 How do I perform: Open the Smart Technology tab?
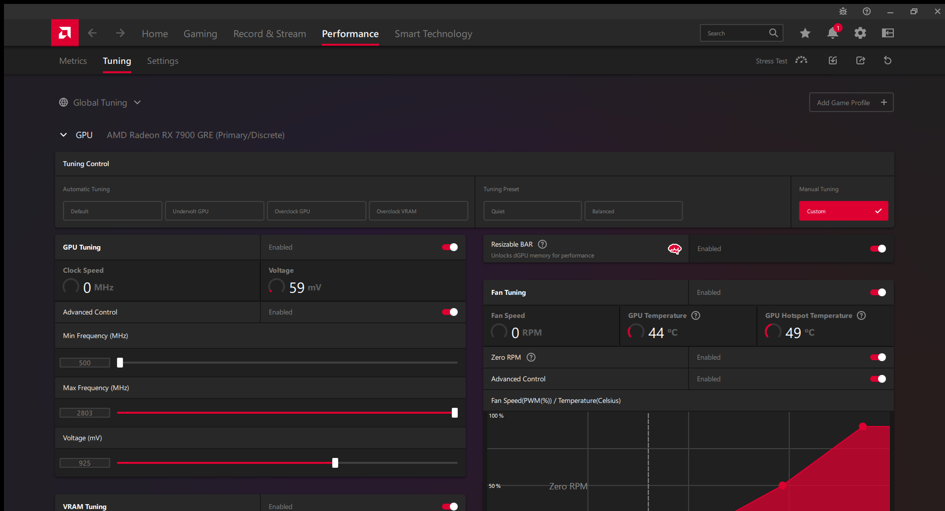pos(434,33)
